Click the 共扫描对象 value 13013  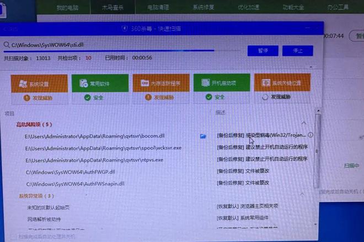[43, 58]
